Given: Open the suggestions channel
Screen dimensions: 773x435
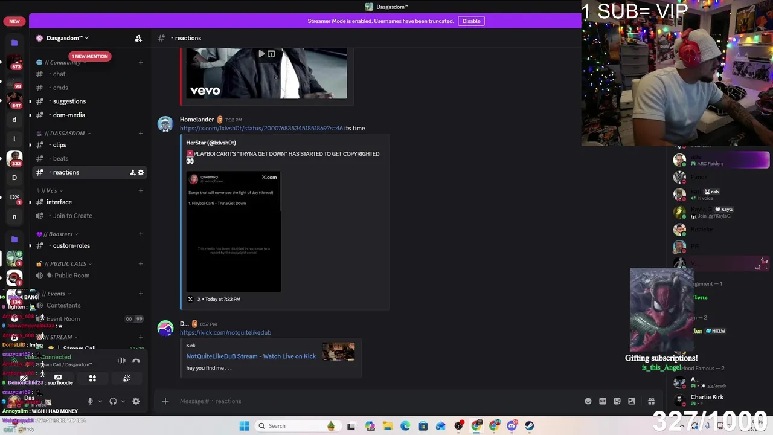Looking at the screenshot, I should coord(89,101).
